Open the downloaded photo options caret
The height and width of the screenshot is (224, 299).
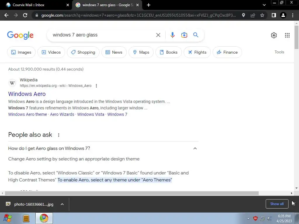62,204
